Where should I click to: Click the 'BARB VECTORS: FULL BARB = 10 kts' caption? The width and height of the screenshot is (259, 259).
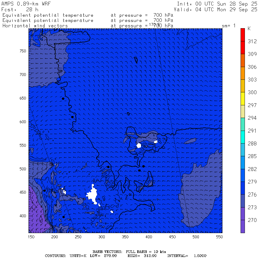(129, 252)
